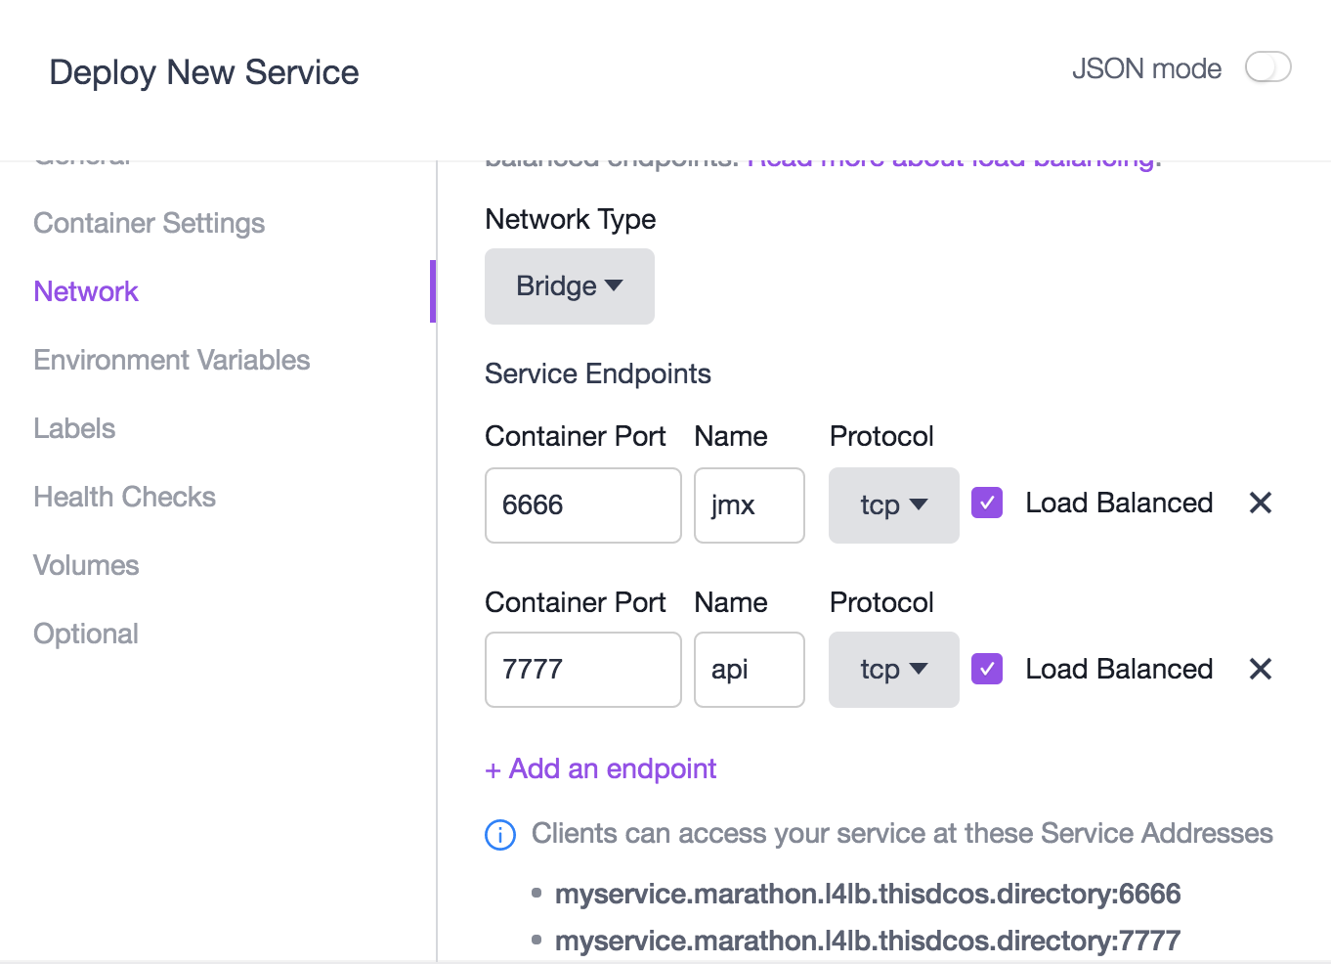The width and height of the screenshot is (1331, 964).
Task: Click the Add an endpoint link
Action: click(x=601, y=769)
